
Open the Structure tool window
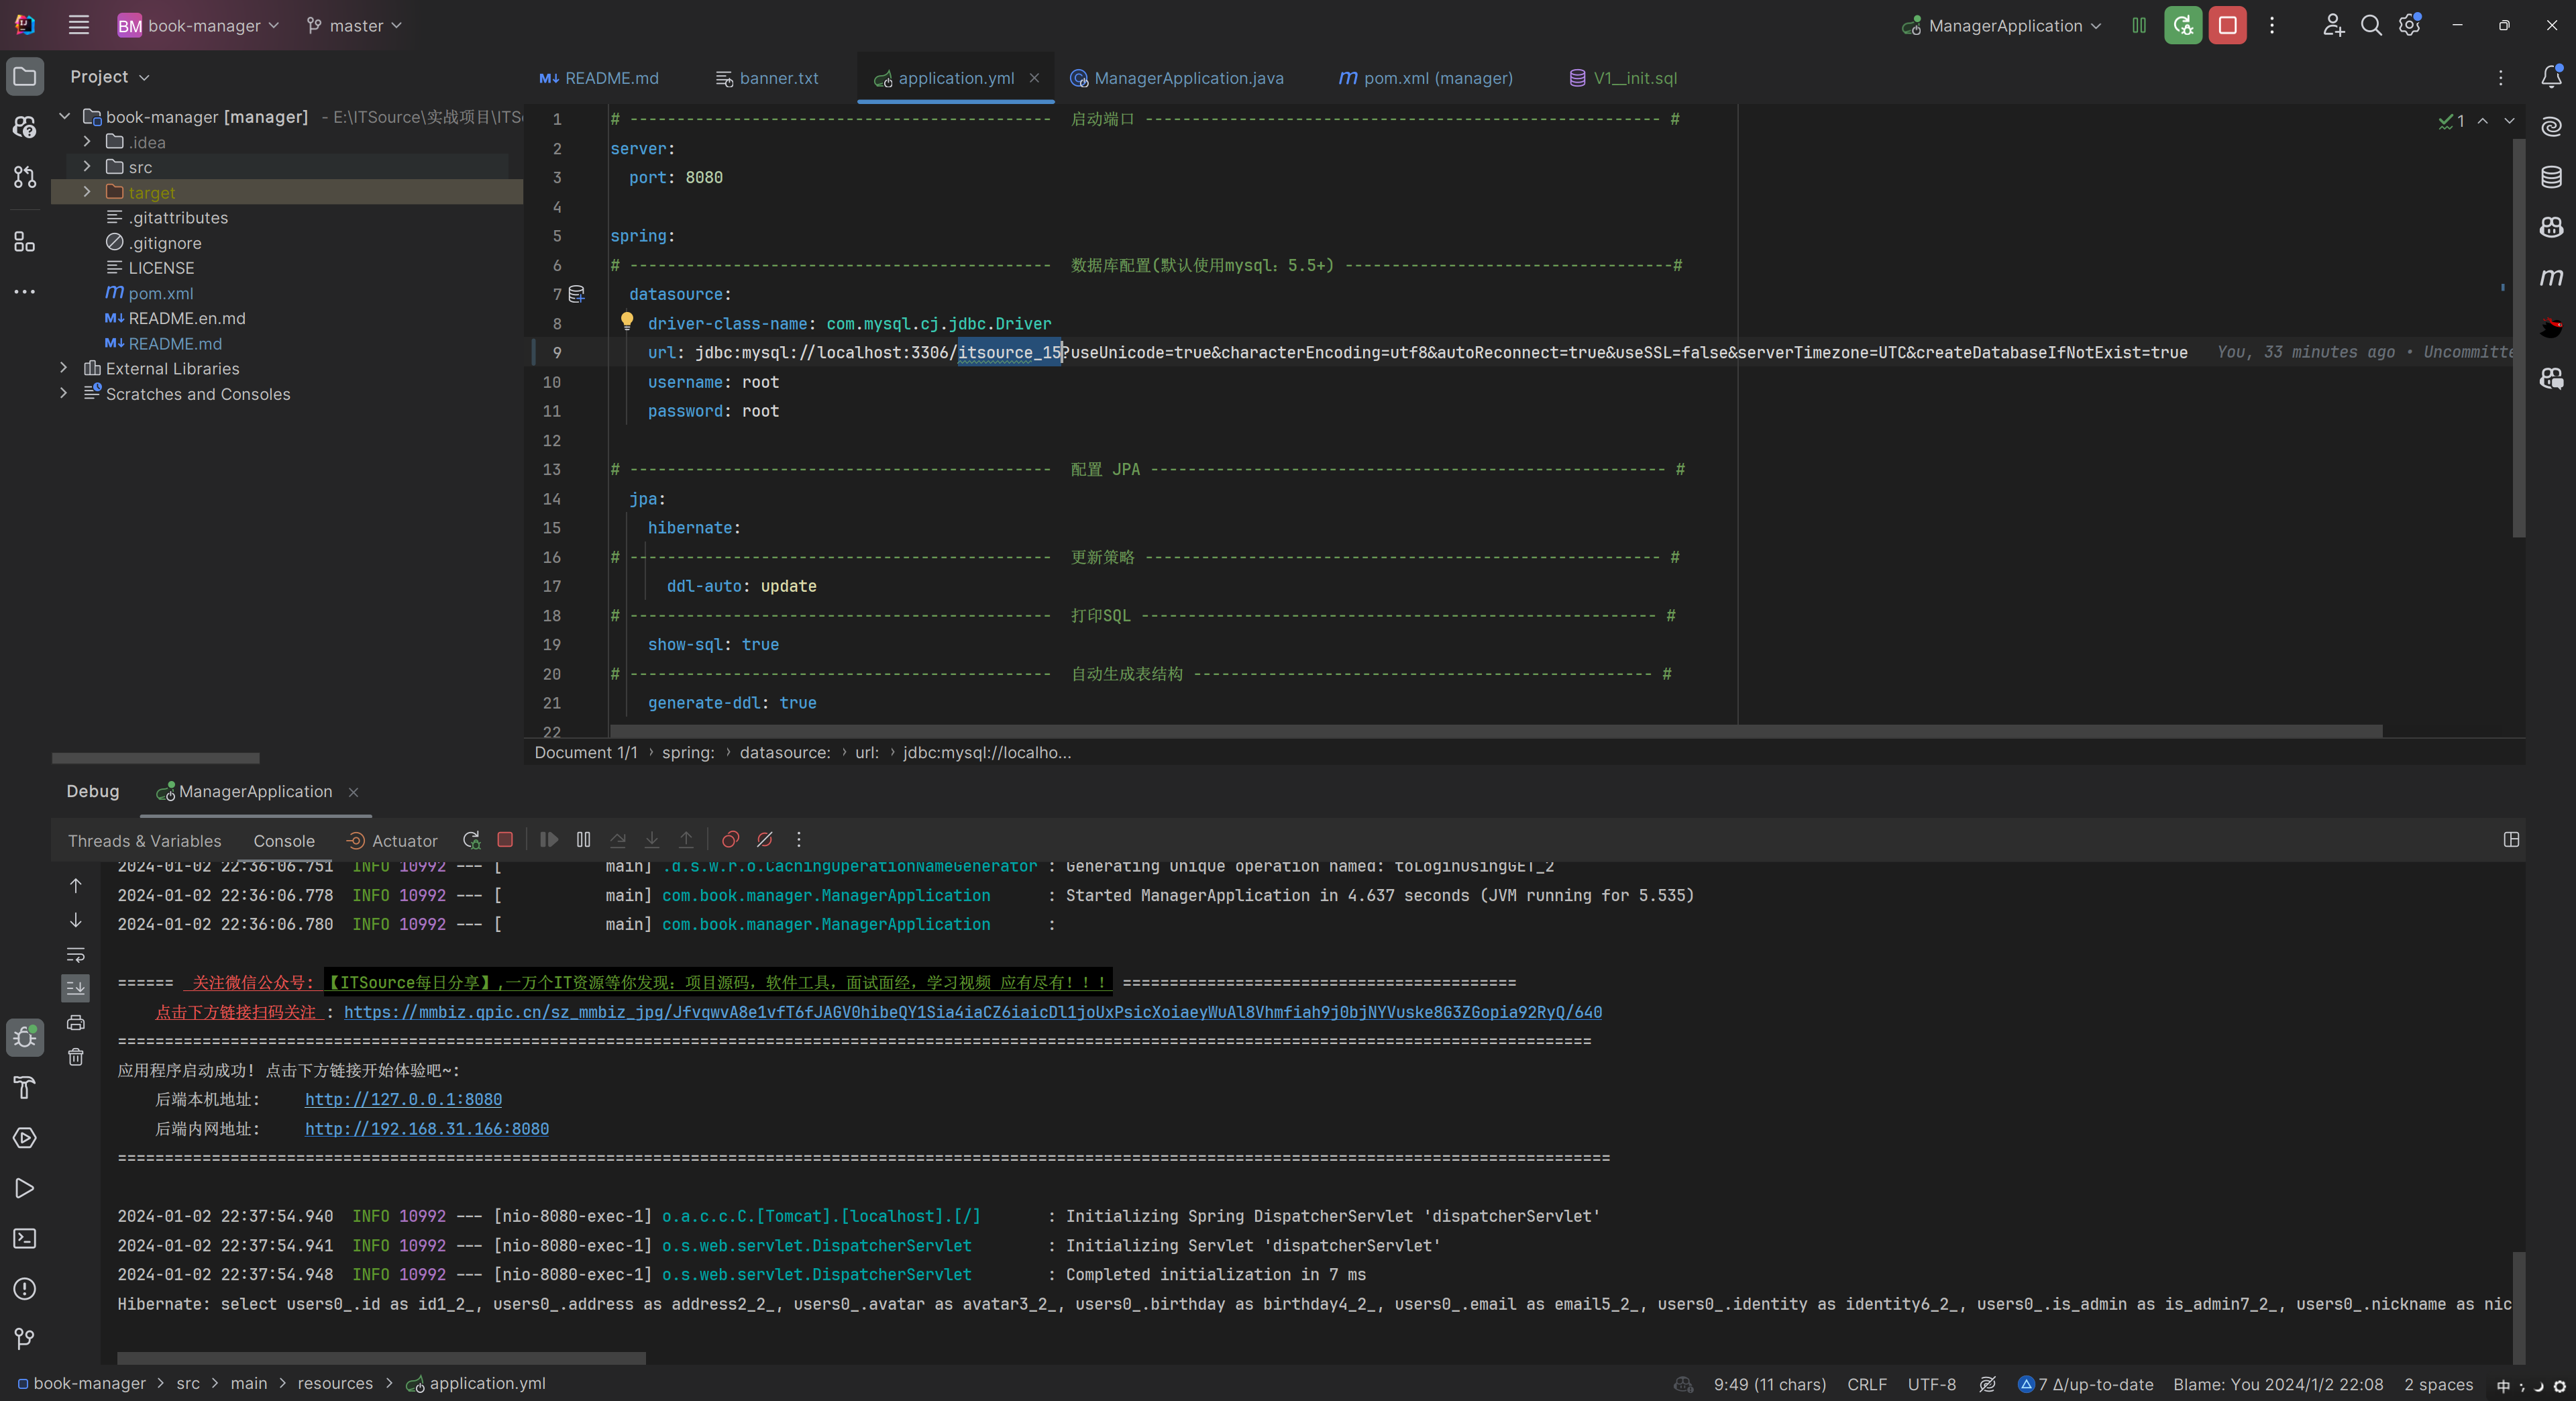tap(25, 241)
